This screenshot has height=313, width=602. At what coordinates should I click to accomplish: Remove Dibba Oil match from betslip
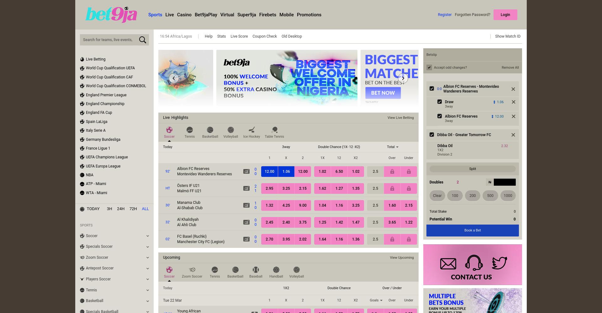click(513, 135)
